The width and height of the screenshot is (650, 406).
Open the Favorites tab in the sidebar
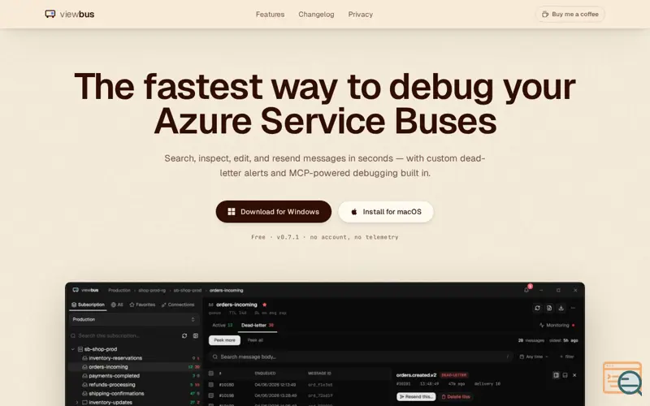pyautogui.click(x=142, y=304)
